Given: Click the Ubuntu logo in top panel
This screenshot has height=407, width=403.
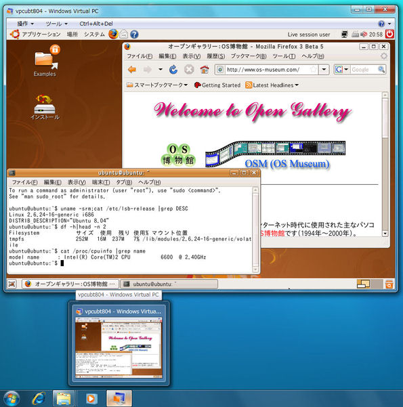Looking at the screenshot, I should tap(14, 34).
